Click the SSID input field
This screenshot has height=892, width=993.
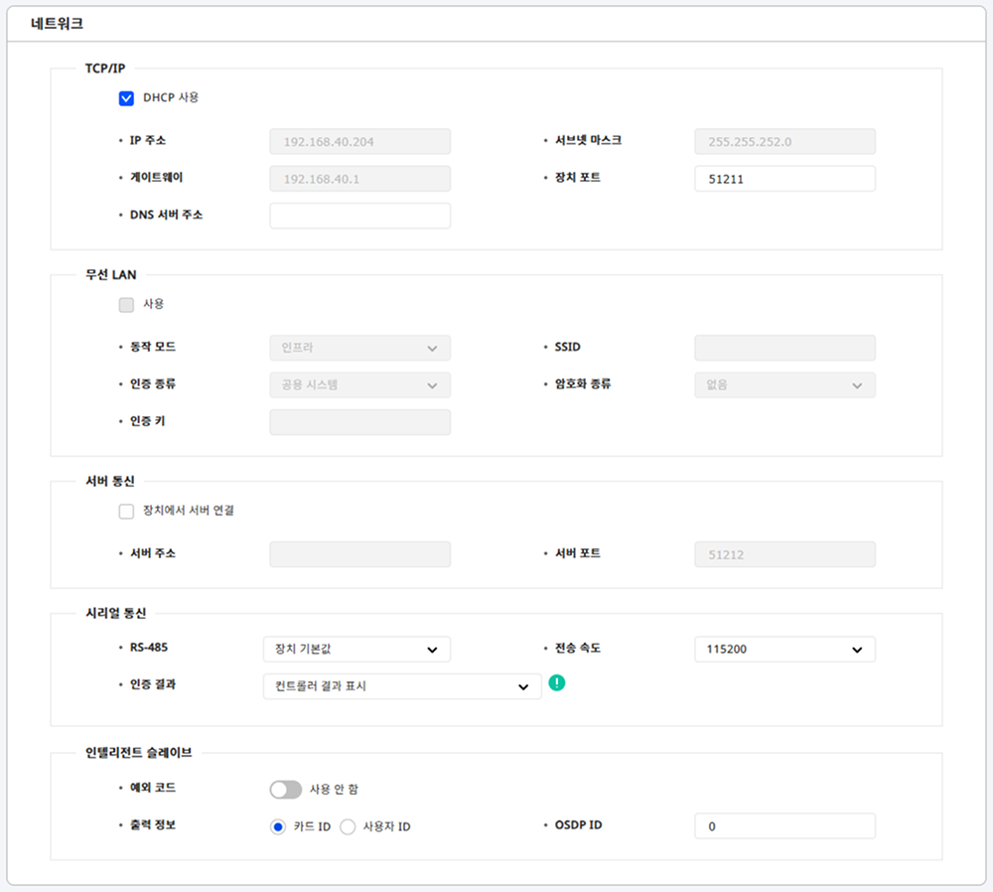[784, 348]
